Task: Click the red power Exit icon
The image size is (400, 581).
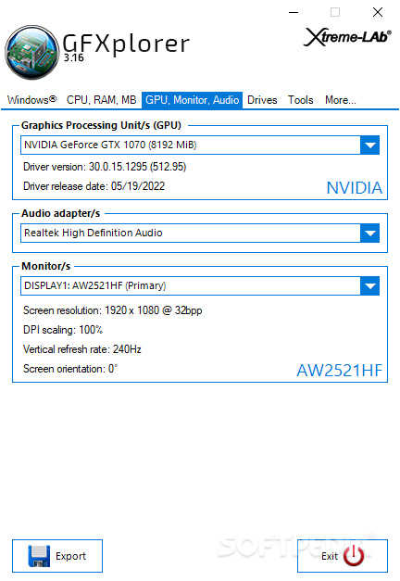Action: [354, 555]
